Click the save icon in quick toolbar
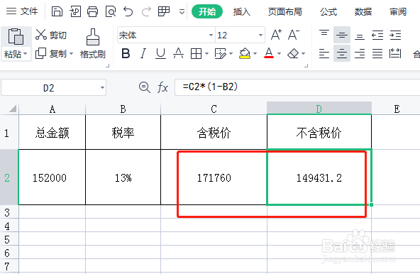Viewport: 420px width, 274px height. 57,11
